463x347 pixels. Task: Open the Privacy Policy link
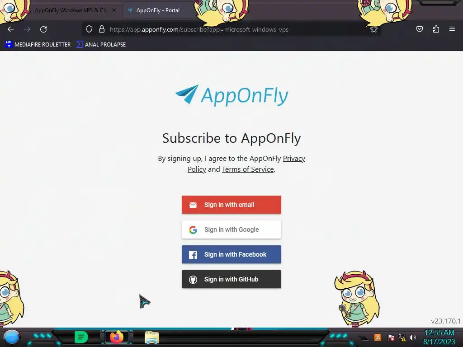click(246, 164)
